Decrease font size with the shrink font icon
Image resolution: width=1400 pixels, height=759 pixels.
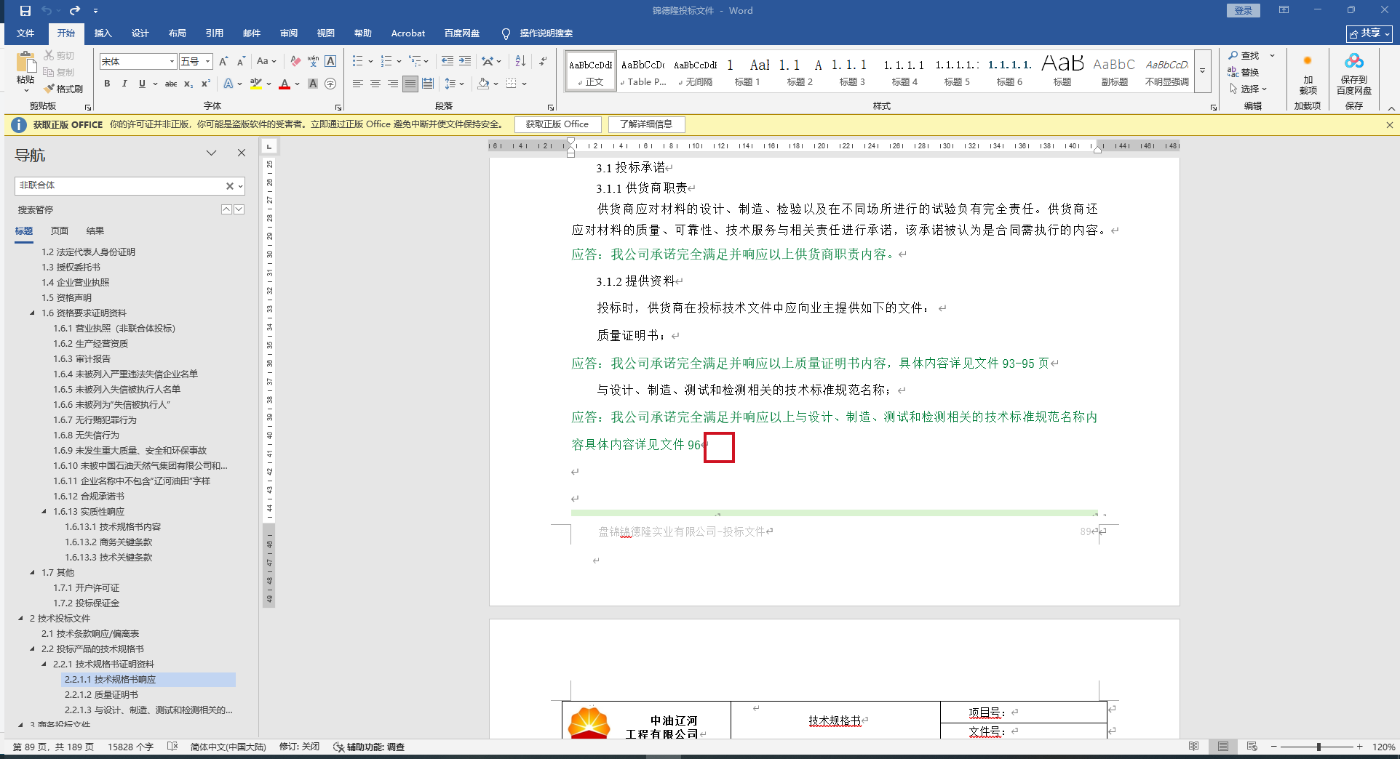point(241,62)
